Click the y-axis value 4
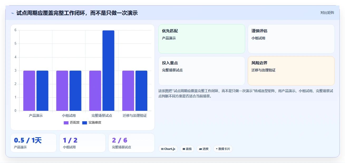 pyautogui.click(x=16, y=57)
